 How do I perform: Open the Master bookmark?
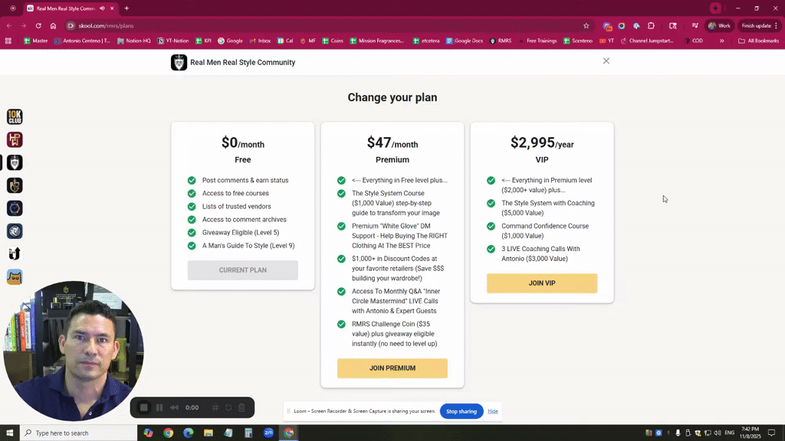click(x=35, y=41)
